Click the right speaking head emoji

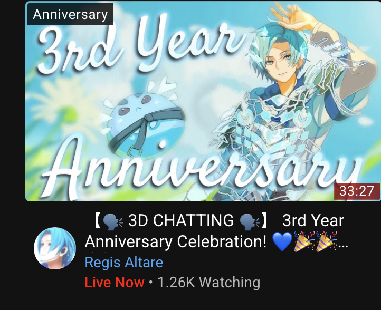(x=250, y=221)
